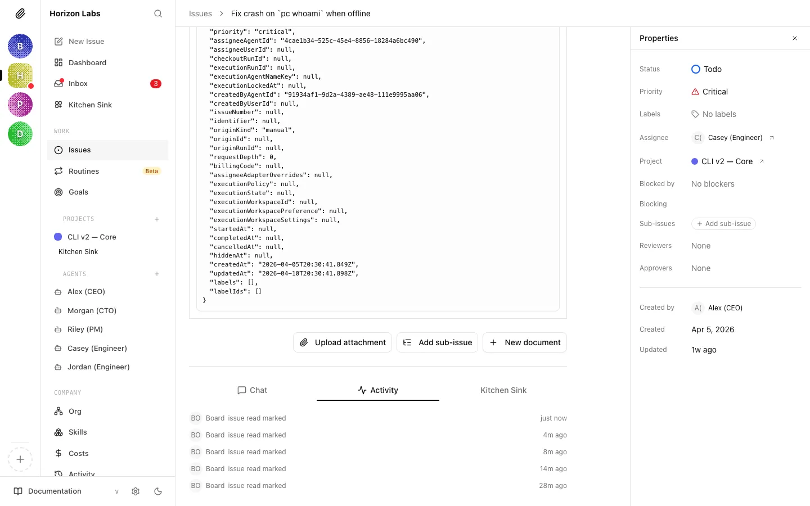
Task: Close the Properties panel
Action: (795, 38)
